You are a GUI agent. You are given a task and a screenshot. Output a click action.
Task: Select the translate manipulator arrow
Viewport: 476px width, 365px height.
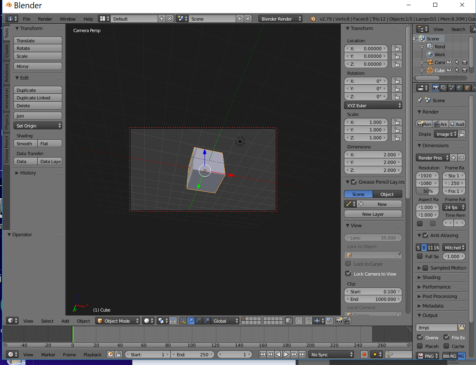pyautogui.click(x=191, y=321)
